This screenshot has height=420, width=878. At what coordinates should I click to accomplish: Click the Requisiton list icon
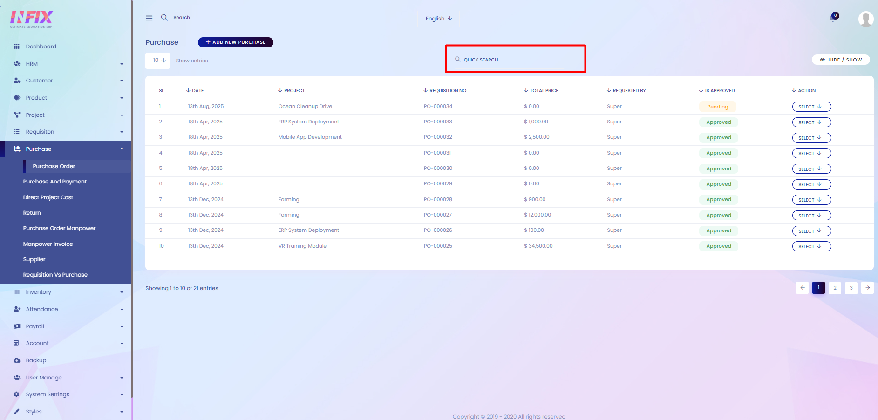(17, 132)
